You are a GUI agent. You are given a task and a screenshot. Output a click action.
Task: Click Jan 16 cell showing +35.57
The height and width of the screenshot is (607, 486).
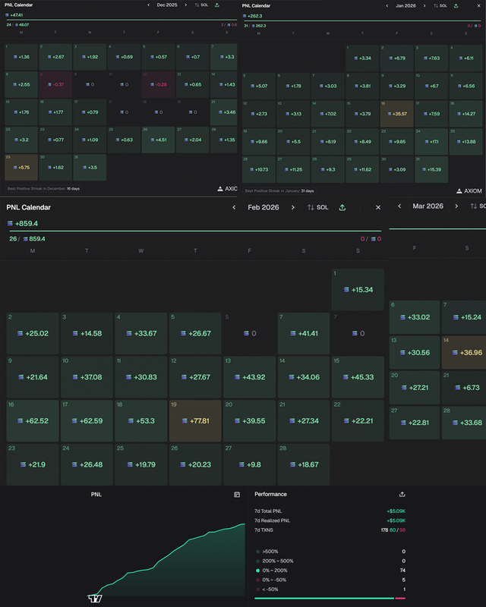tap(397, 114)
